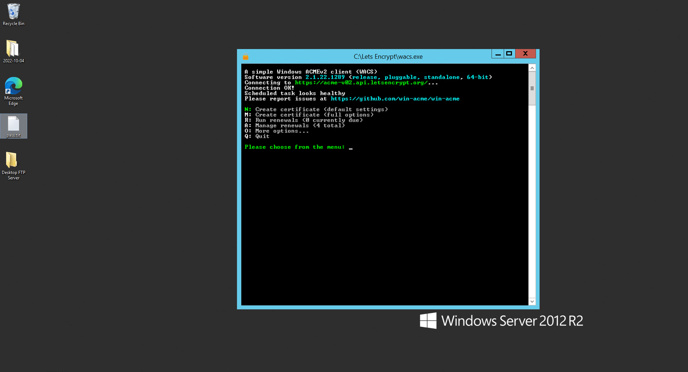Image resolution: width=688 pixels, height=372 pixels.
Task: Click "A: Manage renewals (4 total)" line
Action: click(x=295, y=126)
